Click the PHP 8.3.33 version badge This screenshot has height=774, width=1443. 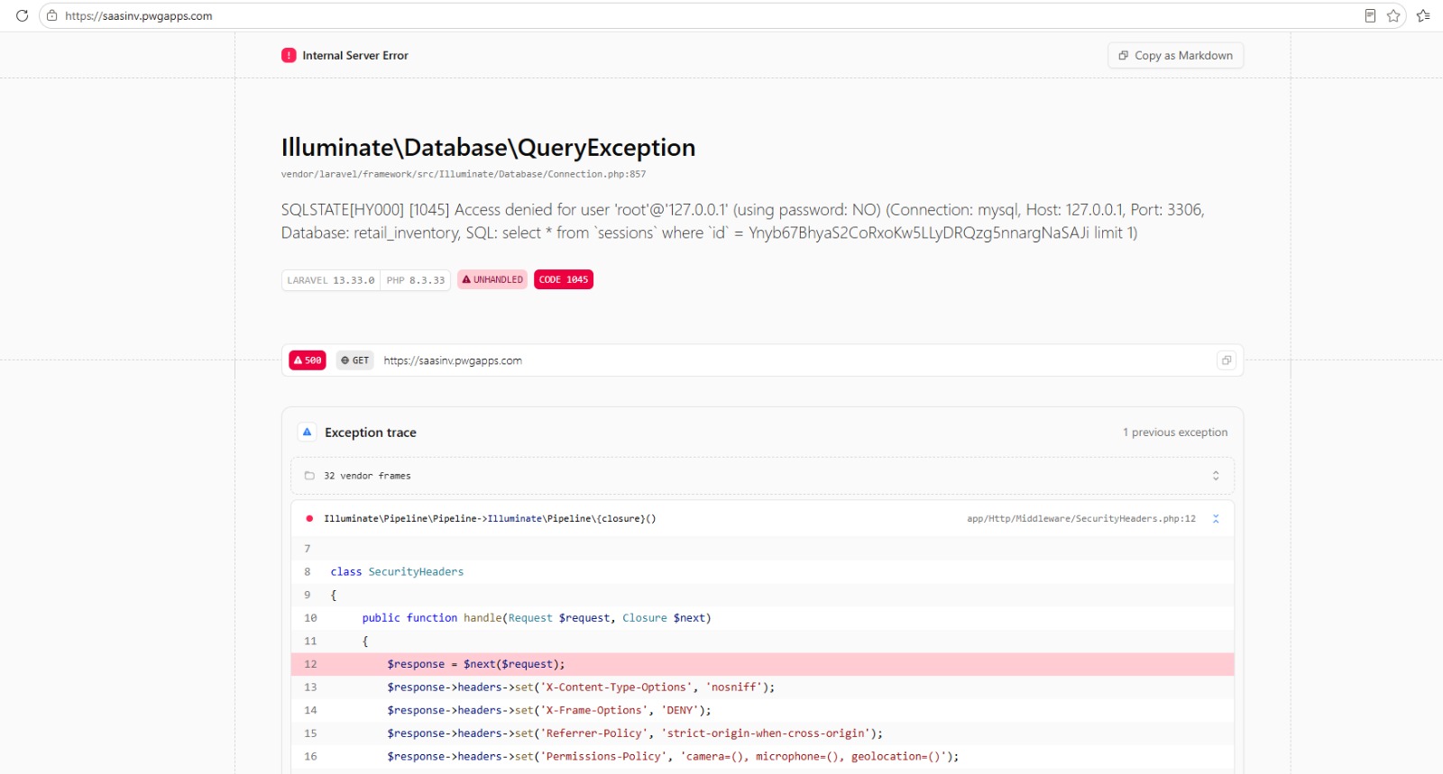(x=416, y=280)
